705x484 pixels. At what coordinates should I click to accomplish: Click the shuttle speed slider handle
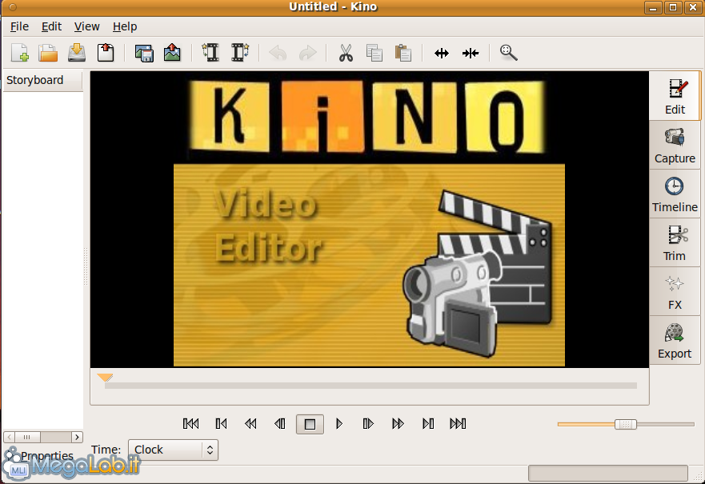pyautogui.click(x=626, y=424)
